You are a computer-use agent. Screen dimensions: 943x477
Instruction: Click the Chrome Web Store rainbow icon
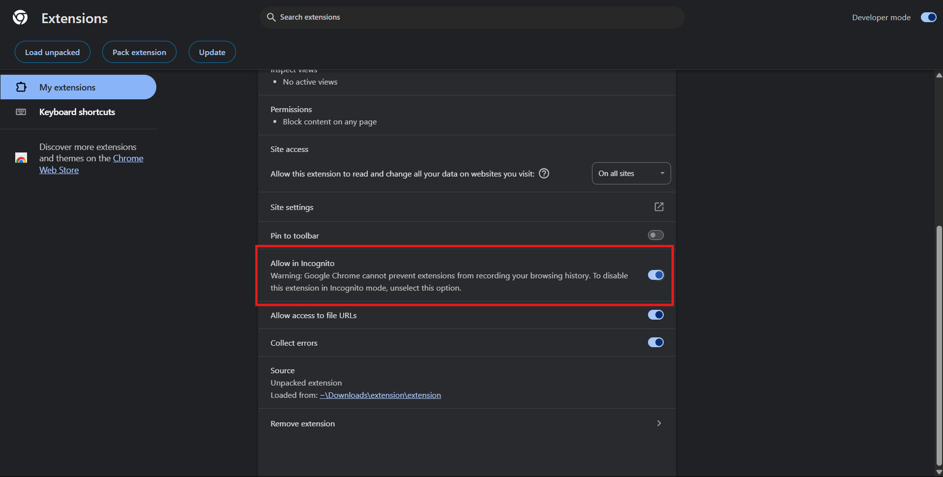(21, 158)
